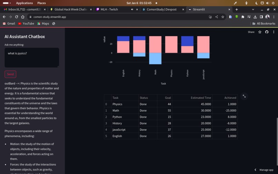The image size is (278, 174).
Task: Open the Places menu
Action: point(41,3)
